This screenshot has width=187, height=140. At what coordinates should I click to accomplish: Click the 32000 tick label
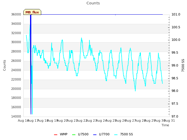tap(16, 33)
